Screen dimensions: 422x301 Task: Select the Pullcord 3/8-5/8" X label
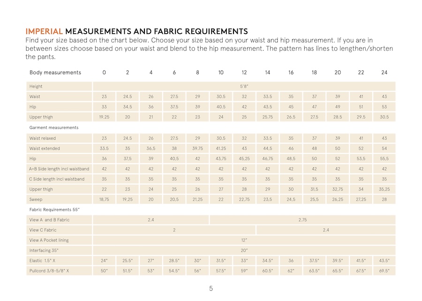coord(48,271)
